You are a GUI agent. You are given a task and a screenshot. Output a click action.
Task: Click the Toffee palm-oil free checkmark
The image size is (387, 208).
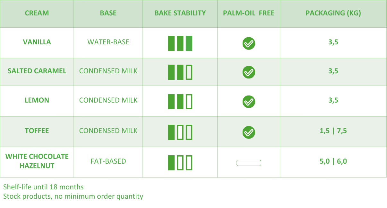[249, 132]
